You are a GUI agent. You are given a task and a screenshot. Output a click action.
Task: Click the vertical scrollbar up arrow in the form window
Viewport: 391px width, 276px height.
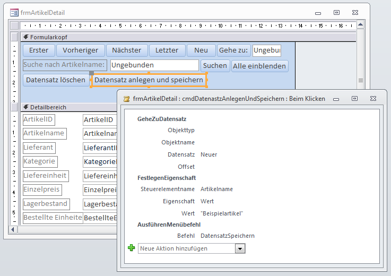pos(361,24)
